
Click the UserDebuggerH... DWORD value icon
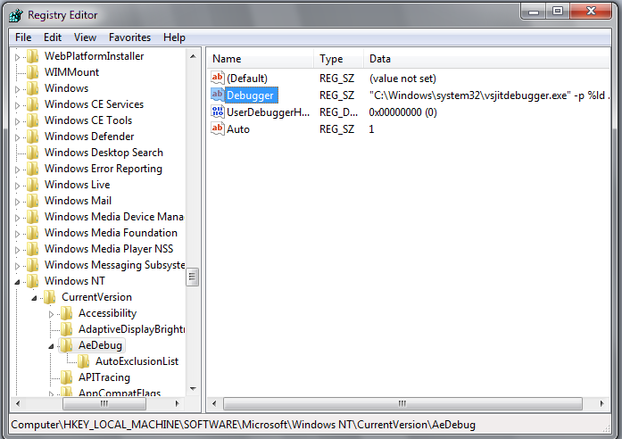tap(218, 112)
